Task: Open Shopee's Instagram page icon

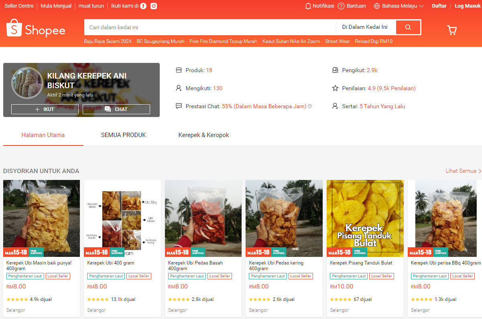Action: tap(154, 6)
